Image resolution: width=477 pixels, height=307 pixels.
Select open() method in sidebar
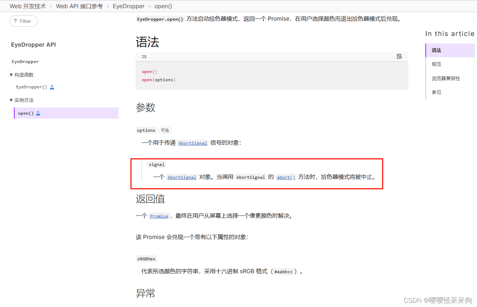click(x=66, y=113)
